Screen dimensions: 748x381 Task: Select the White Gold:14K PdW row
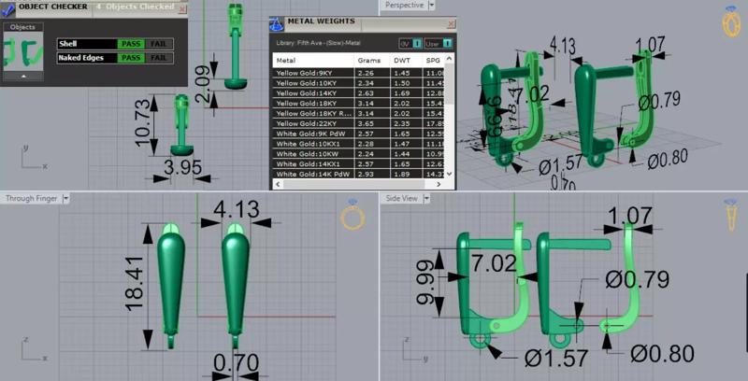click(x=359, y=175)
